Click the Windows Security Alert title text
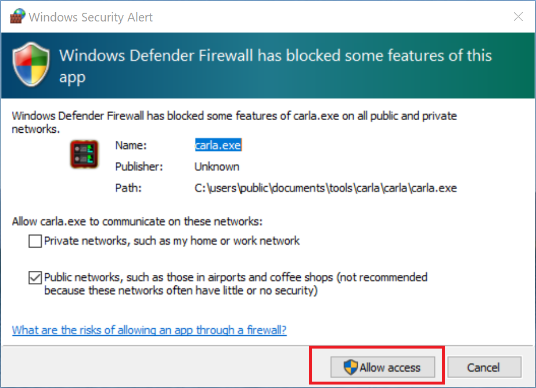The height and width of the screenshot is (388, 536). pos(91,17)
